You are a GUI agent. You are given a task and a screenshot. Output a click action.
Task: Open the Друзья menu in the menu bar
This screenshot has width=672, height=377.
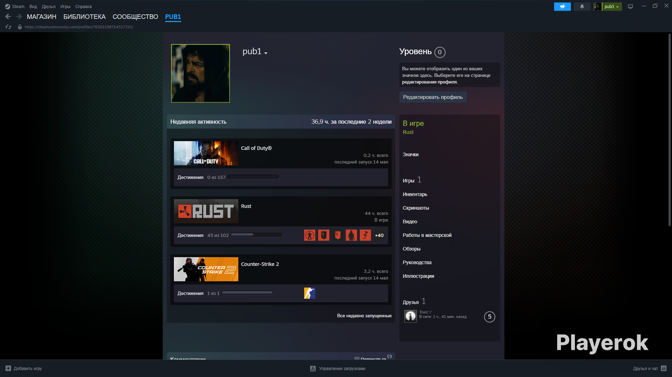click(49, 6)
